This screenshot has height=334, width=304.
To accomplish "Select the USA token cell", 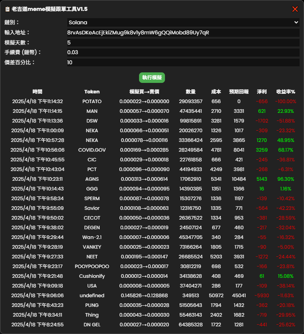I will pos(92,286).
